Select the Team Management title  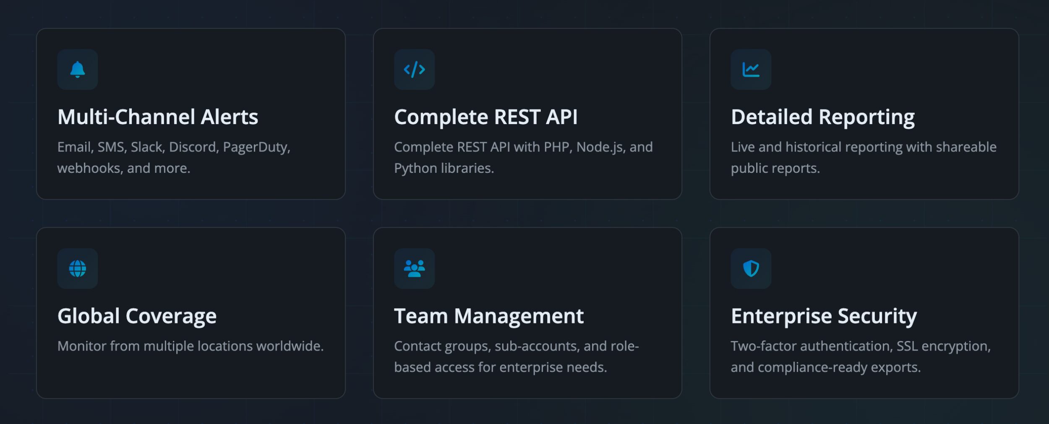click(489, 316)
